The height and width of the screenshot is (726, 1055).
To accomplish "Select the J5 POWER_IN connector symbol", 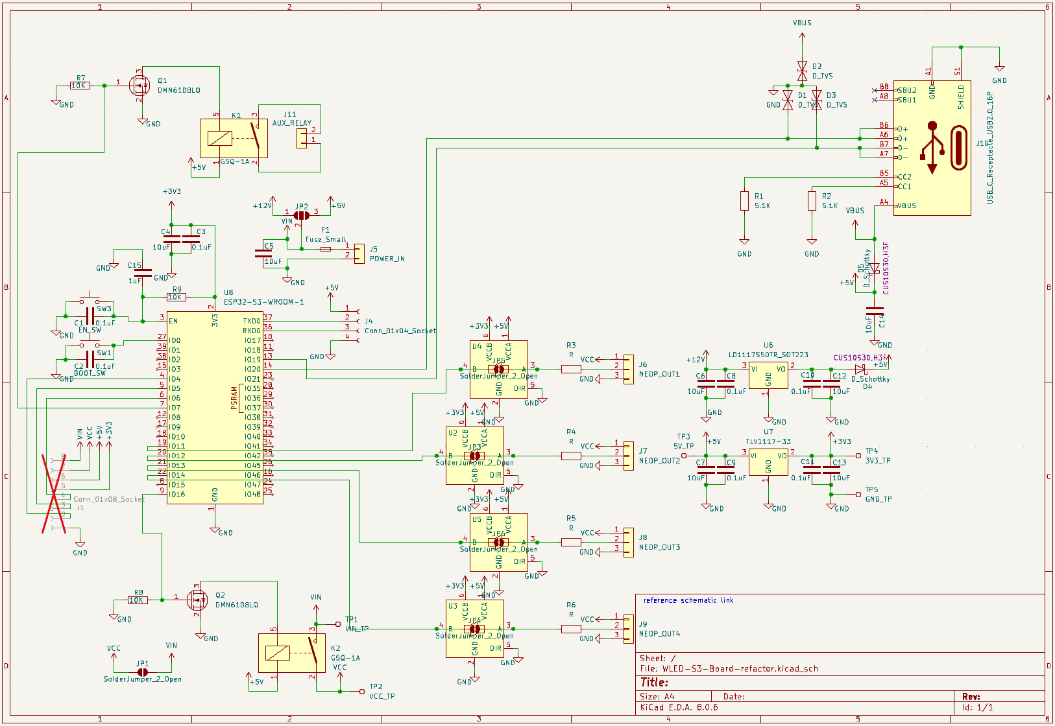I will pyautogui.click(x=359, y=253).
